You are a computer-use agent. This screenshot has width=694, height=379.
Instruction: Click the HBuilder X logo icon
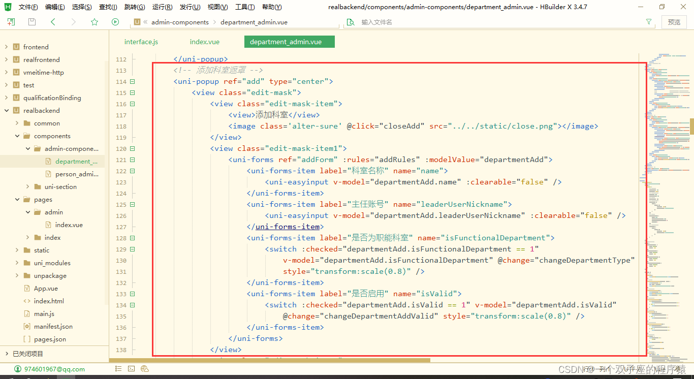[8, 7]
